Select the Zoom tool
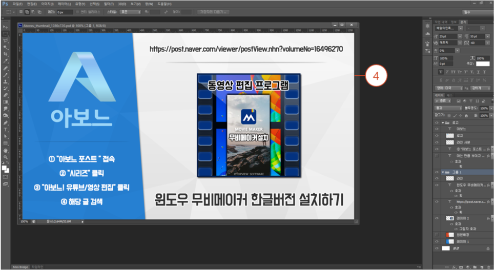Screen dimensions: 495x270 5,157
